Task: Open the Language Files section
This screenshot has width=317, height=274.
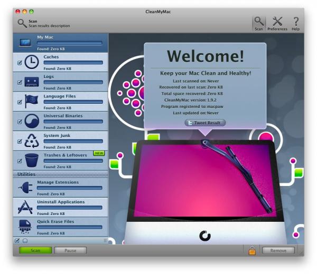Action: point(60,102)
